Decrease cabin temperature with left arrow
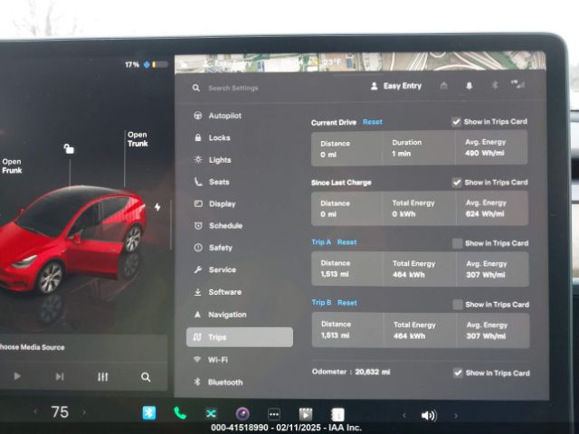This screenshot has height=434, width=579. tap(35, 411)
